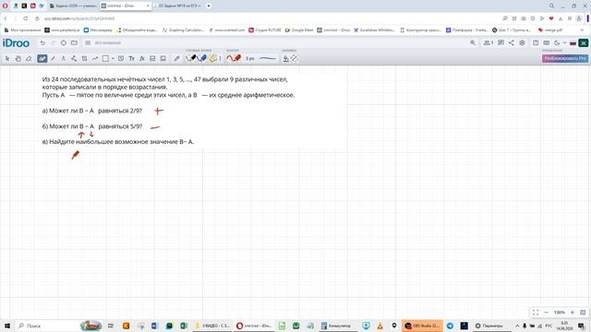Image resolution: width=591 pixels, height=332 pixels.
Task: Toggle dark mode moon icon
Action: (557, 43)
